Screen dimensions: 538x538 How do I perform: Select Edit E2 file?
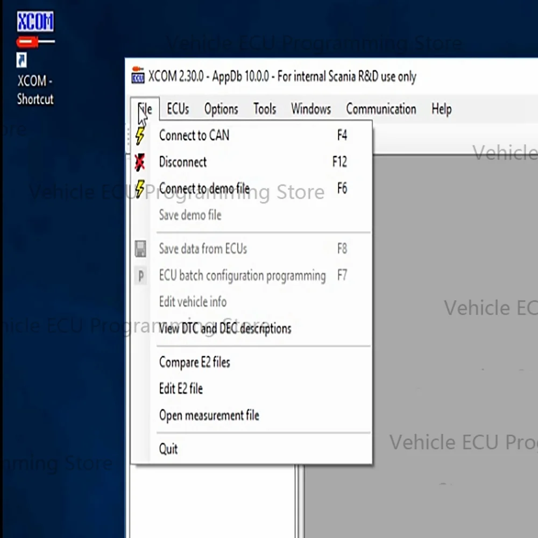[251, 389]
